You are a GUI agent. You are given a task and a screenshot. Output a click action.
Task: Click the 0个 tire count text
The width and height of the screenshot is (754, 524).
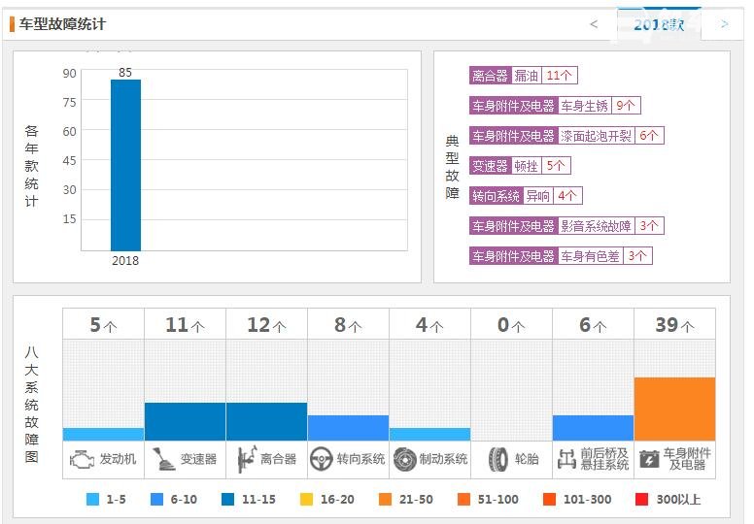pyautogui.click(x=511, y=325)
